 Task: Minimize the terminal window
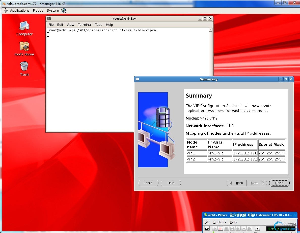(x=200, y=19)
